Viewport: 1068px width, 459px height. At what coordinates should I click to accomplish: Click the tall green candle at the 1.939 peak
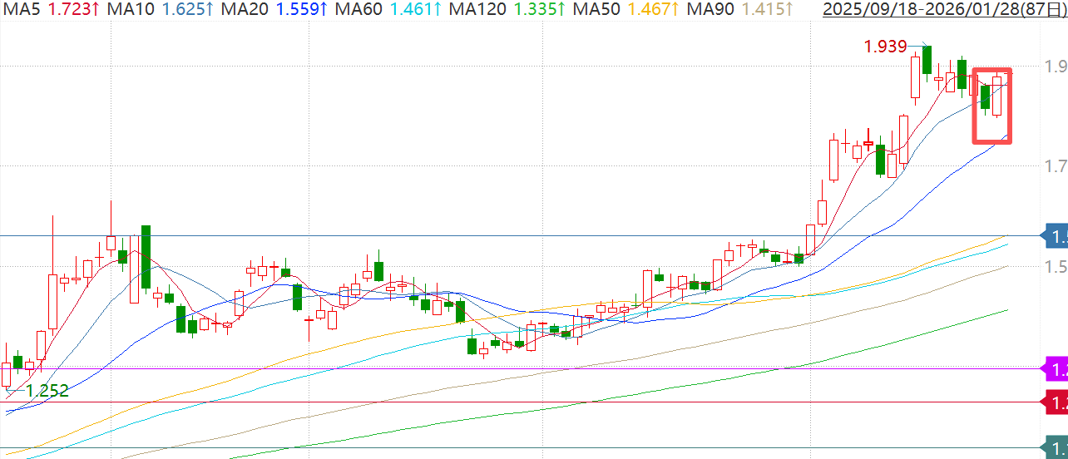926,60
